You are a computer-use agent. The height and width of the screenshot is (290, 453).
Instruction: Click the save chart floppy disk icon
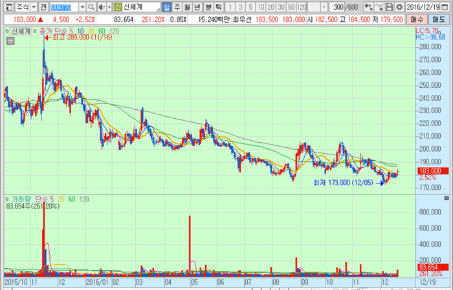tap(389, 7)
